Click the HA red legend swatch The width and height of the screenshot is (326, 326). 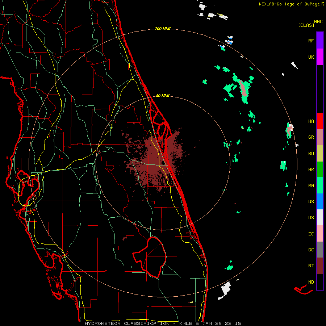tap(320, 121)
